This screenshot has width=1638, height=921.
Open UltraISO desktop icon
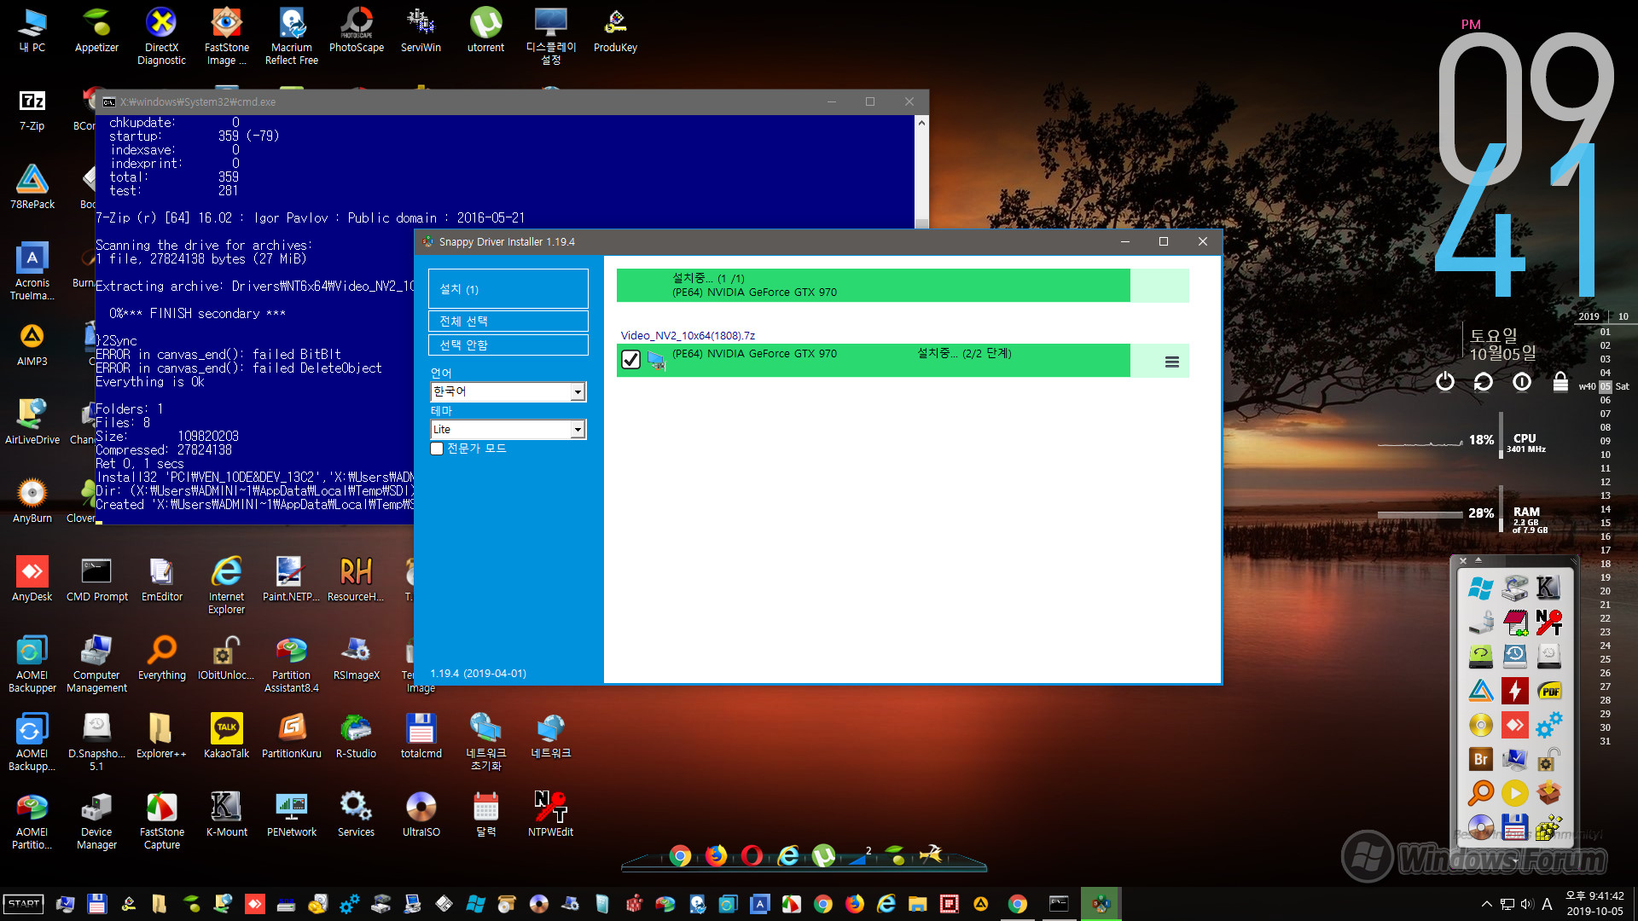tap(421, 815)
